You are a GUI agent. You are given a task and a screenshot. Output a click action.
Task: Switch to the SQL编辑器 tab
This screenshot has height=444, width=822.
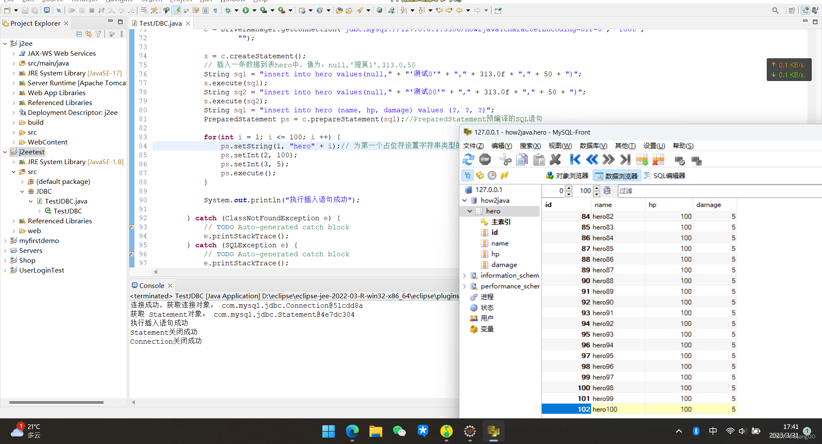pyautogui.click(x=664, y=176)
